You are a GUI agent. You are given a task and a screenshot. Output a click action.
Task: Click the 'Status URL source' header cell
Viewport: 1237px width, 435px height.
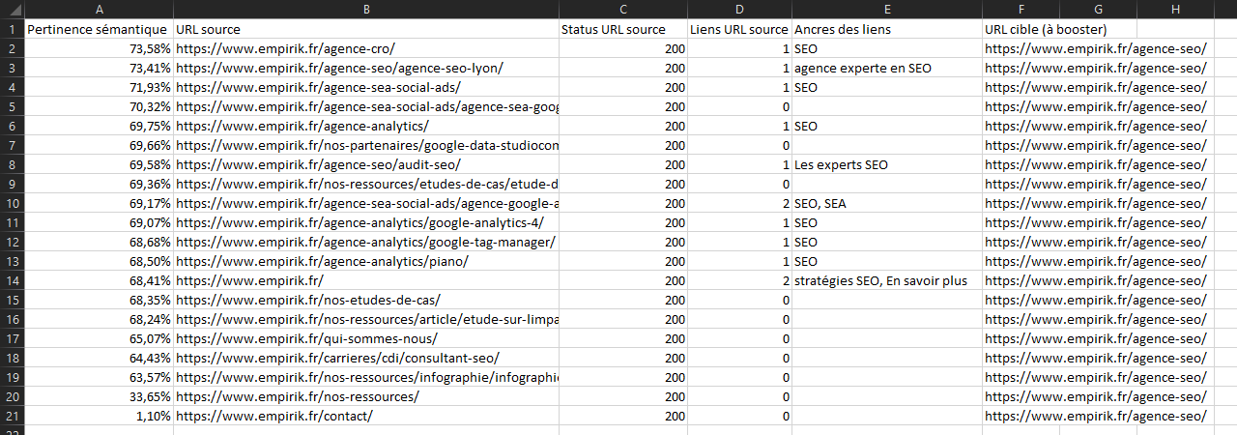pos(623,29)
